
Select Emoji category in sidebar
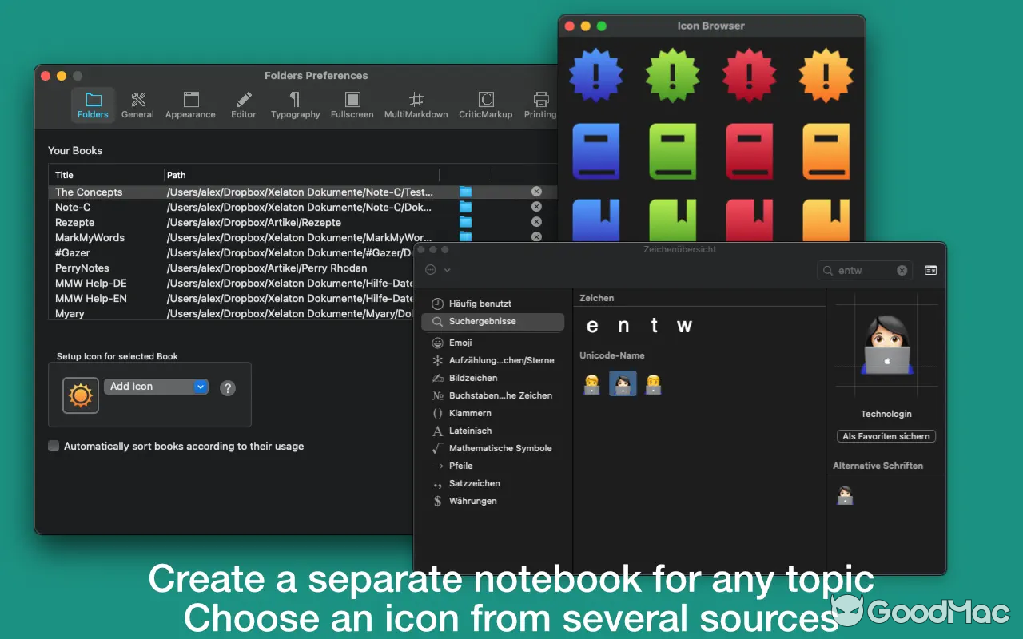pos(460,343)
